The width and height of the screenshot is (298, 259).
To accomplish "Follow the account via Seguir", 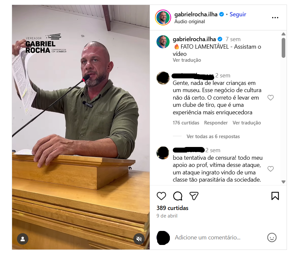I will [238, 14].
